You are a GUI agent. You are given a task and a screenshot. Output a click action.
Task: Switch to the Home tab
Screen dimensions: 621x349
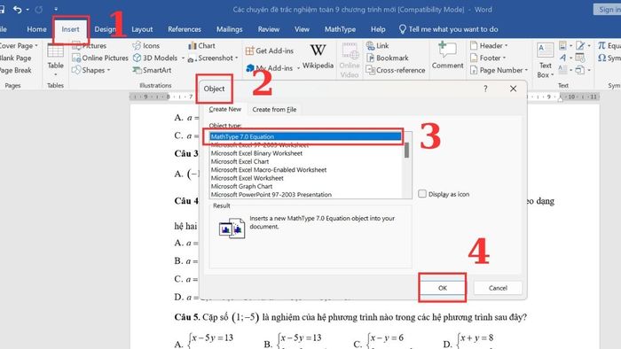pos(36,29)
